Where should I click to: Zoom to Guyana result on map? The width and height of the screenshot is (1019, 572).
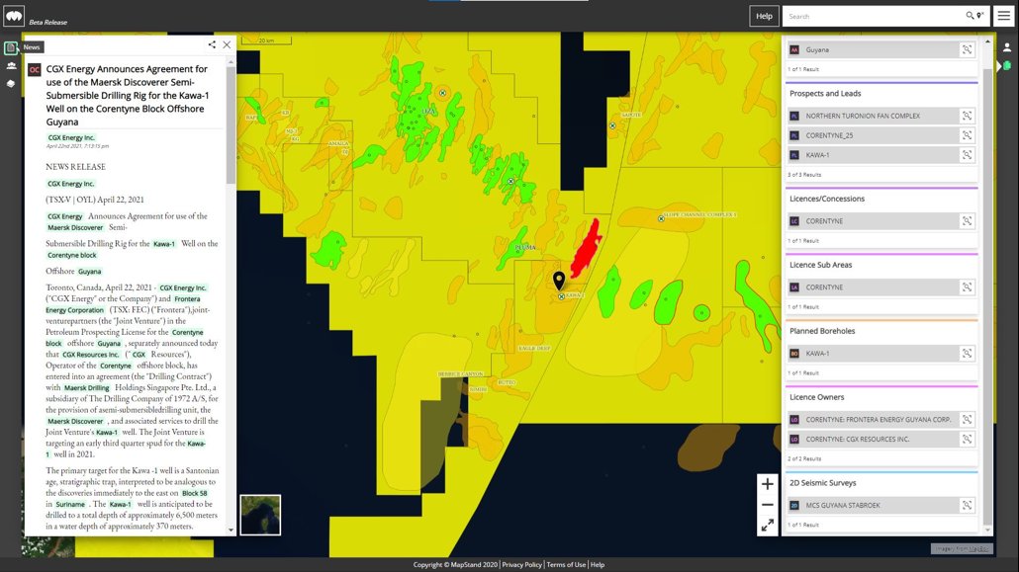(x=967, y=49)
